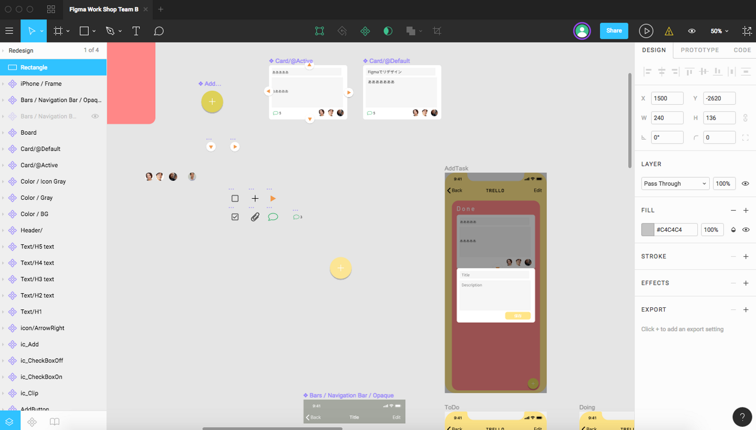Open the Pass Through blend mode dropdown
The height and width of the screenshot is (430, 756).
[x=675, y=184]
